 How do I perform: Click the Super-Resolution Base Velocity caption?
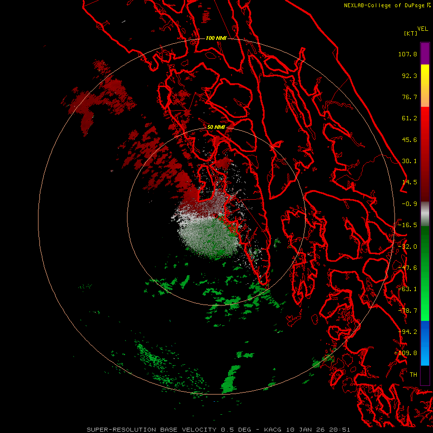[x=218, y=430]
